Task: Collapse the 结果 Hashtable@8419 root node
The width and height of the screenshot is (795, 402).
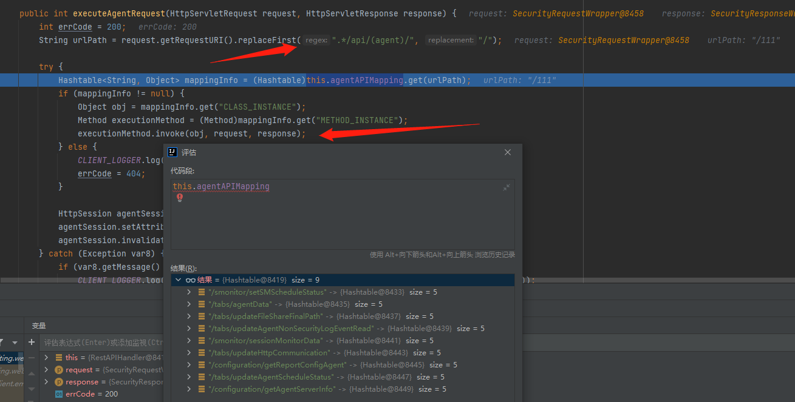Action: tap(179, 280)
